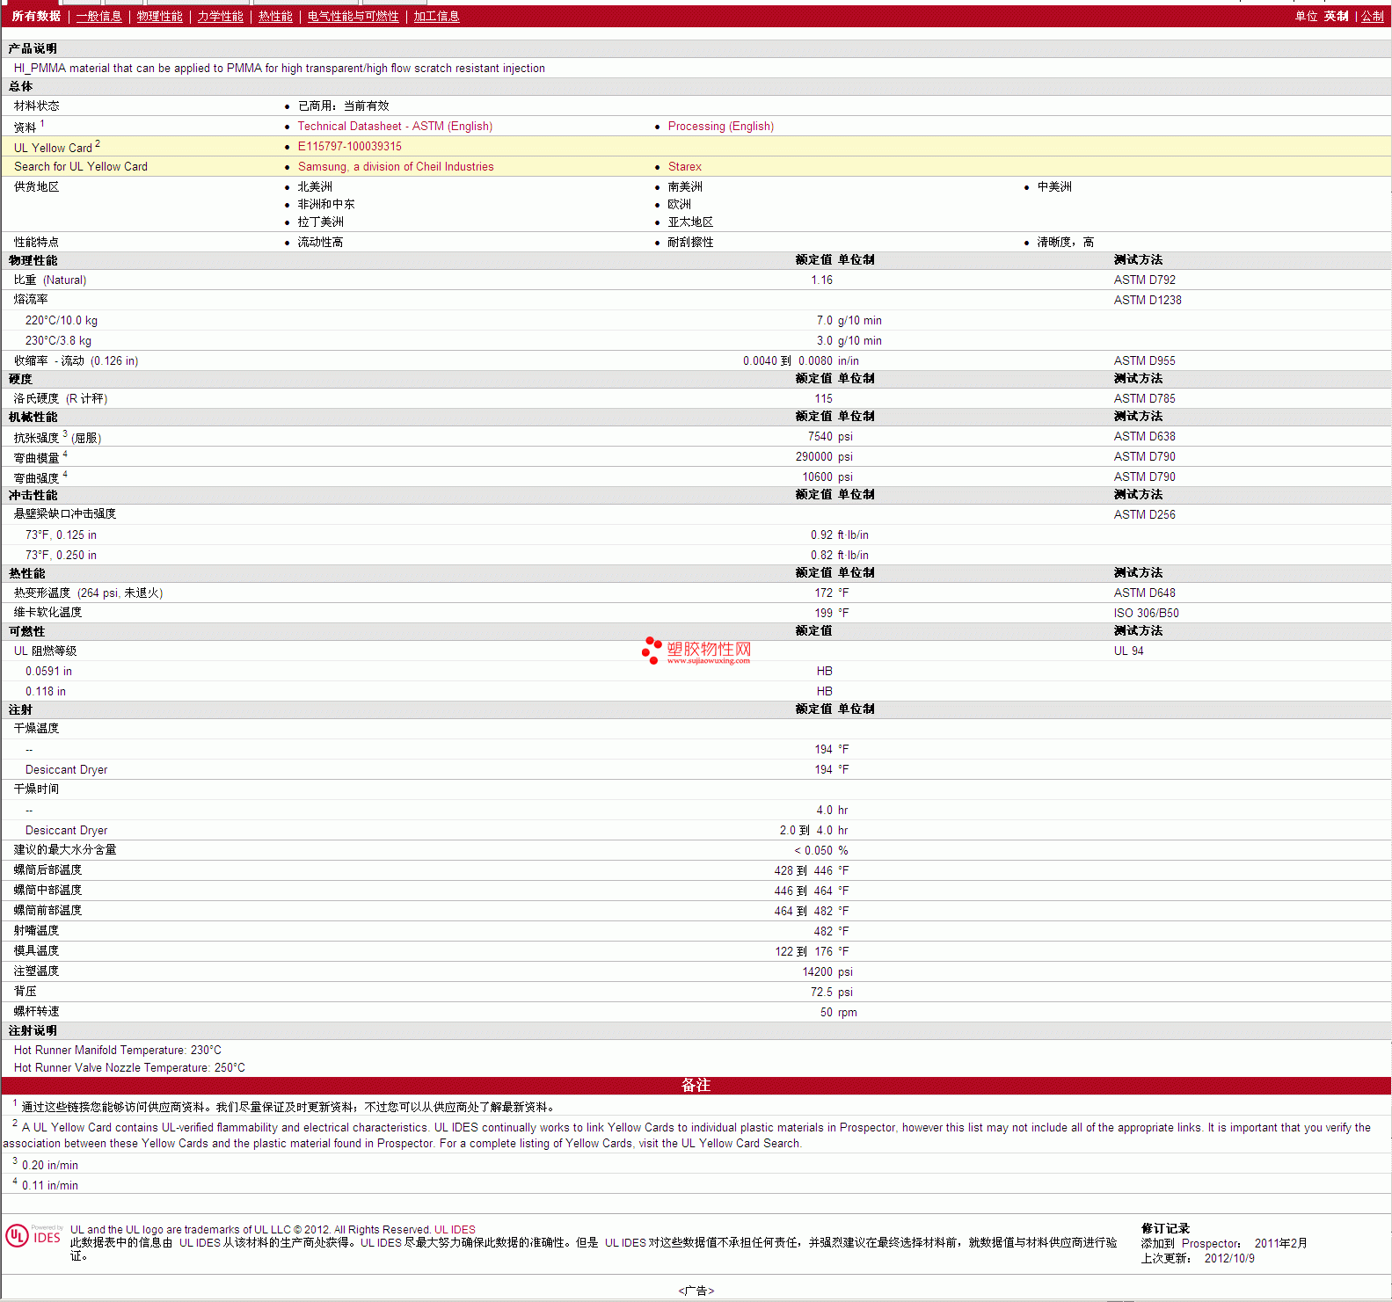Switch to the 加工信息 tab
Viewport: 1392px width, 1302px height.
tap(436, 16)
